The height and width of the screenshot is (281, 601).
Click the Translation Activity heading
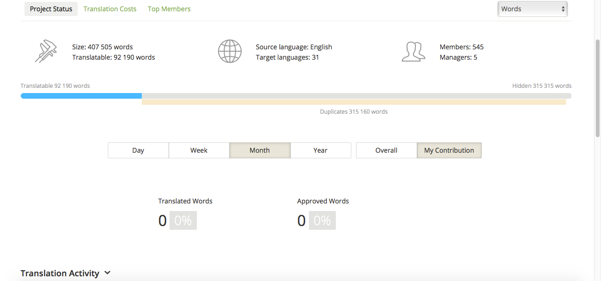60,273
